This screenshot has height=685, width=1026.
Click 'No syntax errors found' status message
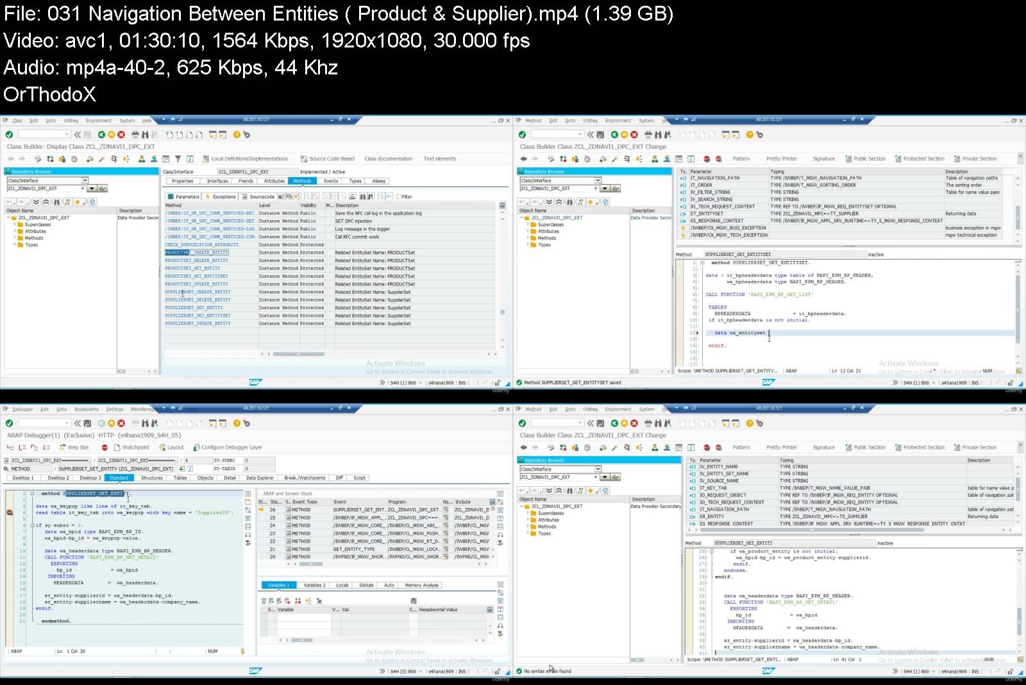(x=547, y=672)
